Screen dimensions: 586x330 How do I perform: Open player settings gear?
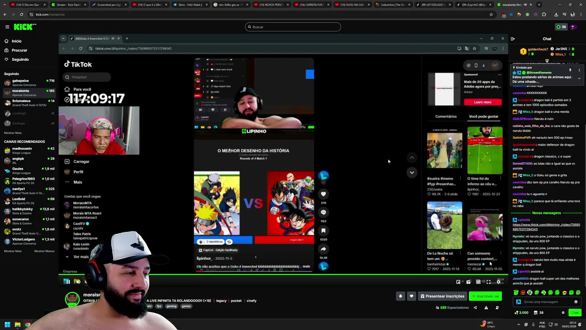click(499, 282)
